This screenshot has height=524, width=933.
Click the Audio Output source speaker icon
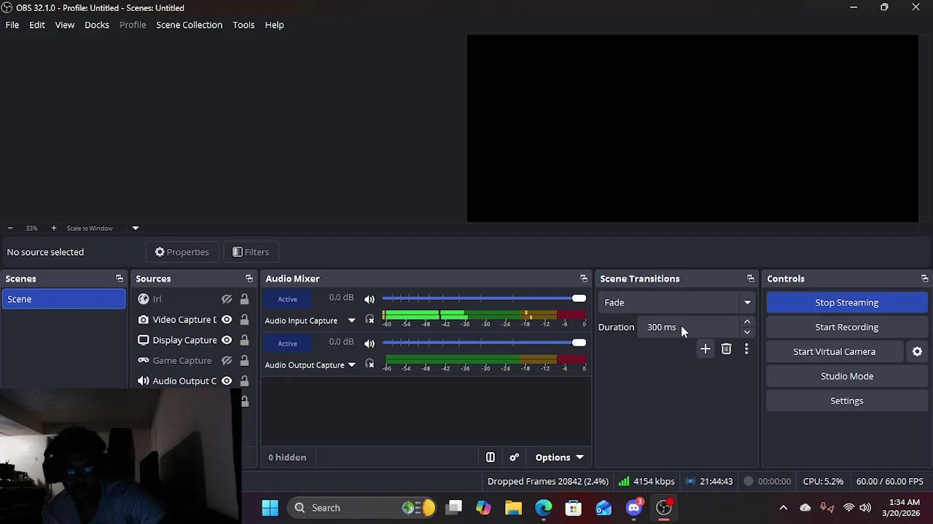144,381
